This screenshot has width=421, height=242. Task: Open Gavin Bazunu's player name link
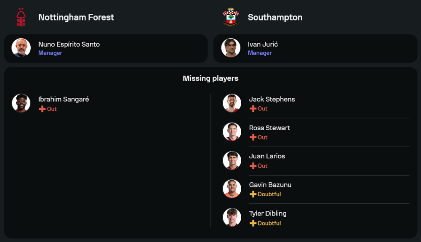point(270,185)
